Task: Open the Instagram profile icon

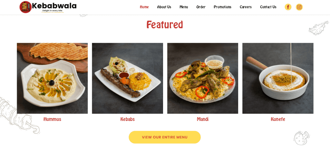Action: (x=299, y=7)
